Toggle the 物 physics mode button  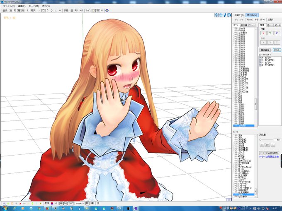tap(97, 11)
